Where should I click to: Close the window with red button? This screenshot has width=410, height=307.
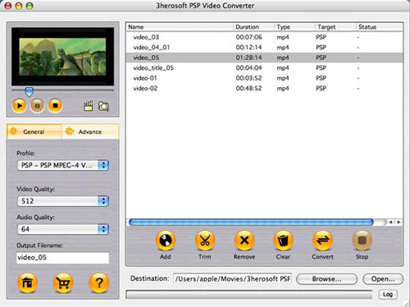tap(8, 6)
